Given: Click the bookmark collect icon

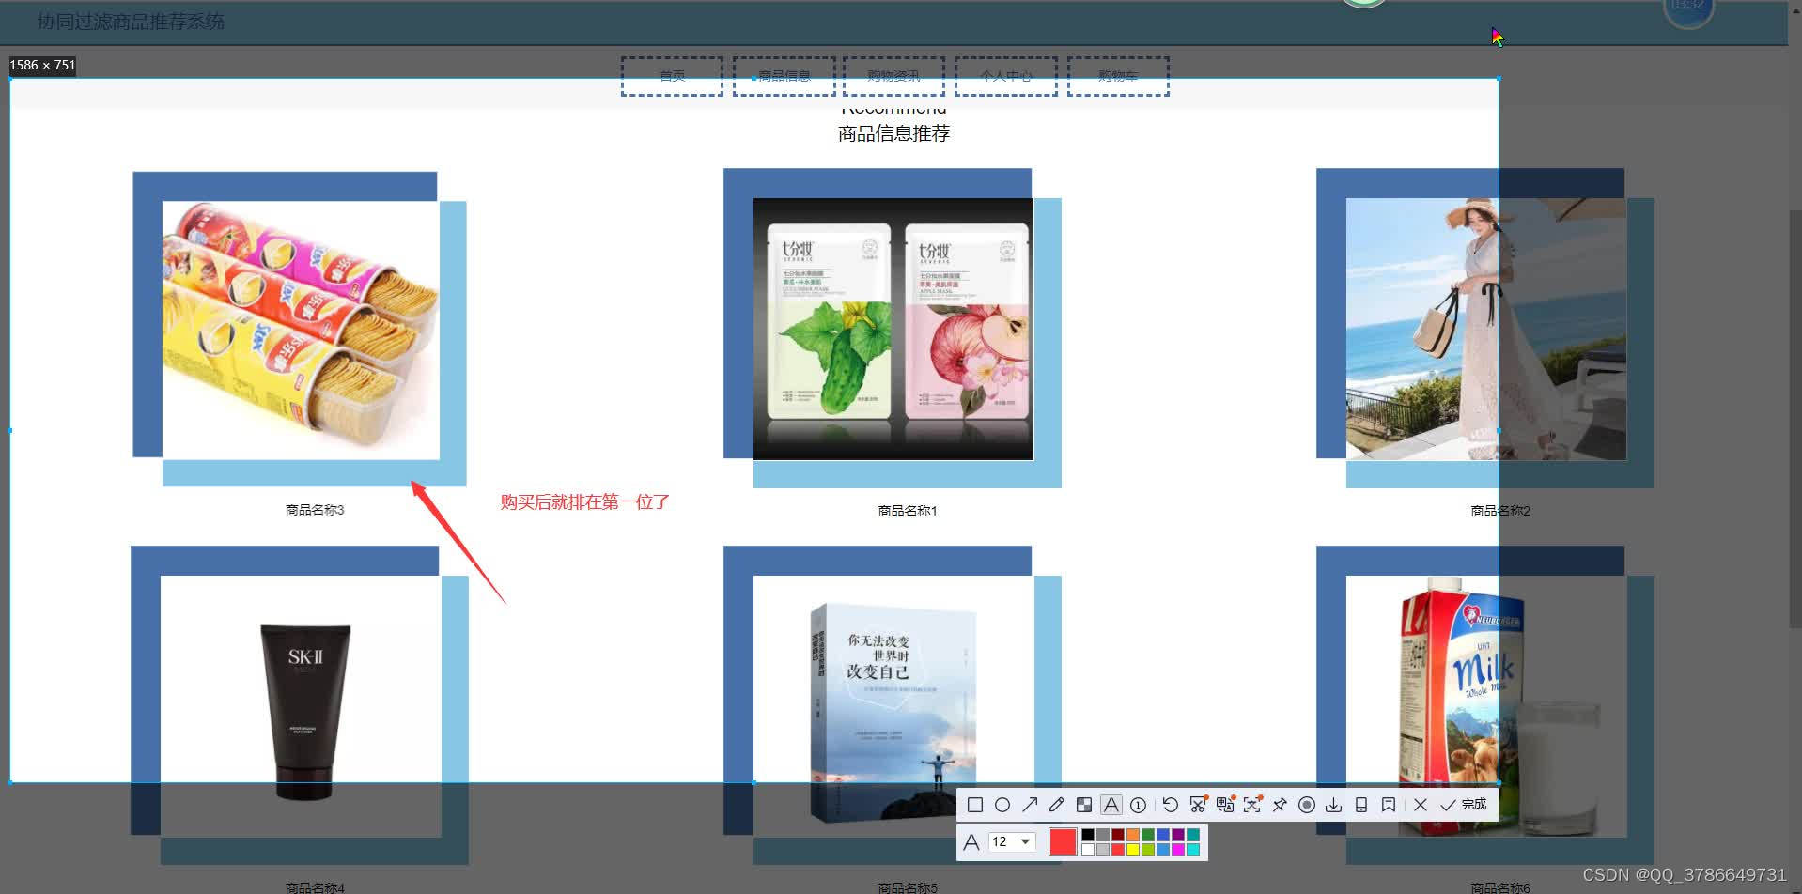Looking at the screenshot, I should click(1389, 805).
